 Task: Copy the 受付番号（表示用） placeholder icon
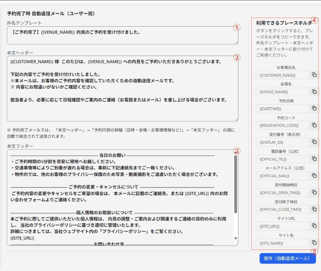pyautogui.click(x=314, y=142)
